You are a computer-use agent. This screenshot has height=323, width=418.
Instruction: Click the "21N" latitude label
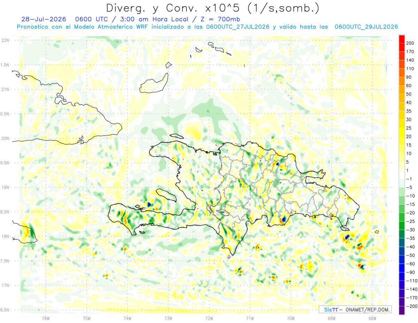pos(5,89)
